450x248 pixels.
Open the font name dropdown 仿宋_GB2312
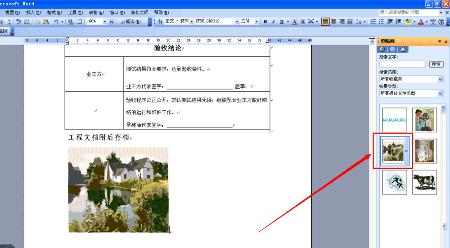pyautogui.click(x=237, y=21)
